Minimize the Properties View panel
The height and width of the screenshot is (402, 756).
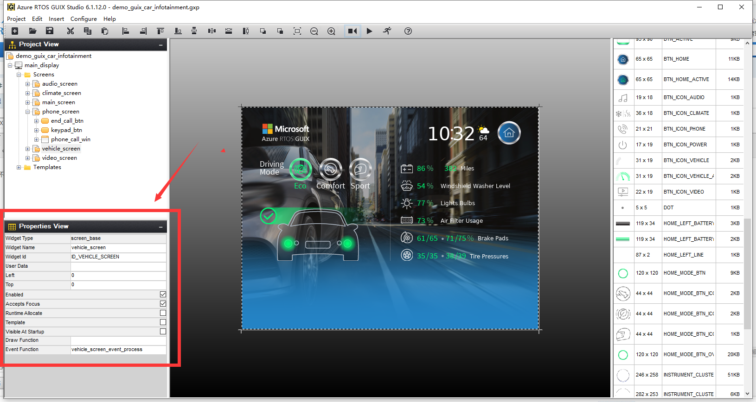[161, 227]
